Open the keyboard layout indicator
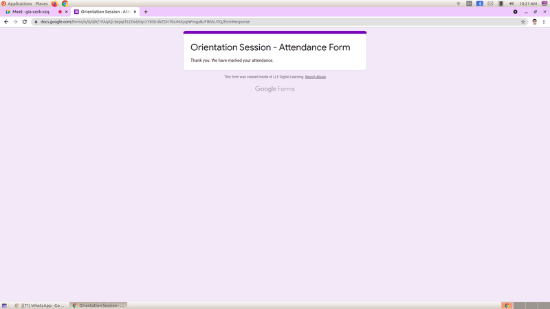 point(469,3)
